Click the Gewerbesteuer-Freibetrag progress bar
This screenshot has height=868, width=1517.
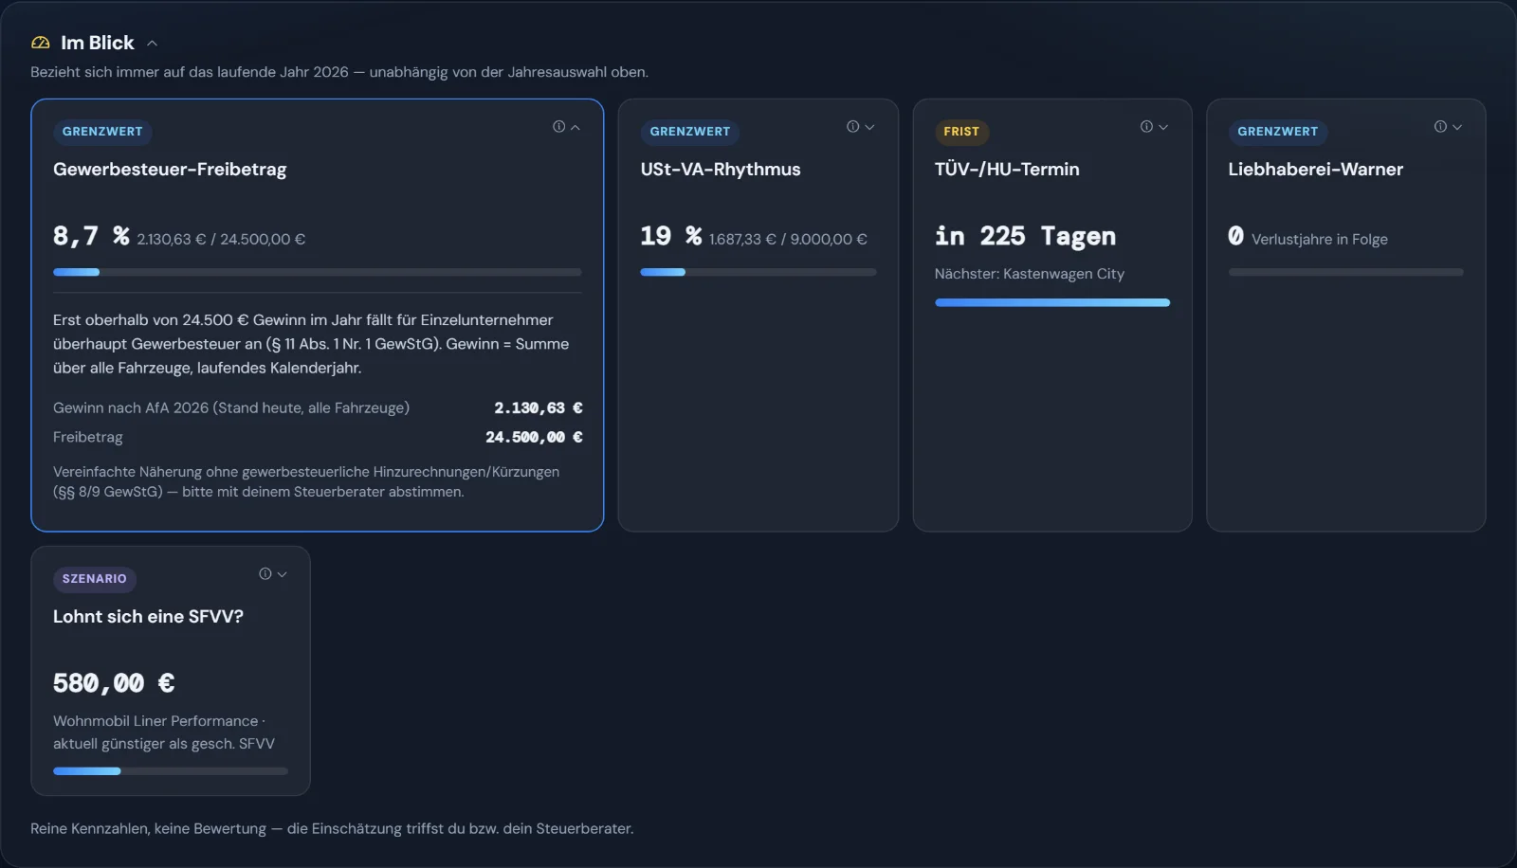point(318,272)
